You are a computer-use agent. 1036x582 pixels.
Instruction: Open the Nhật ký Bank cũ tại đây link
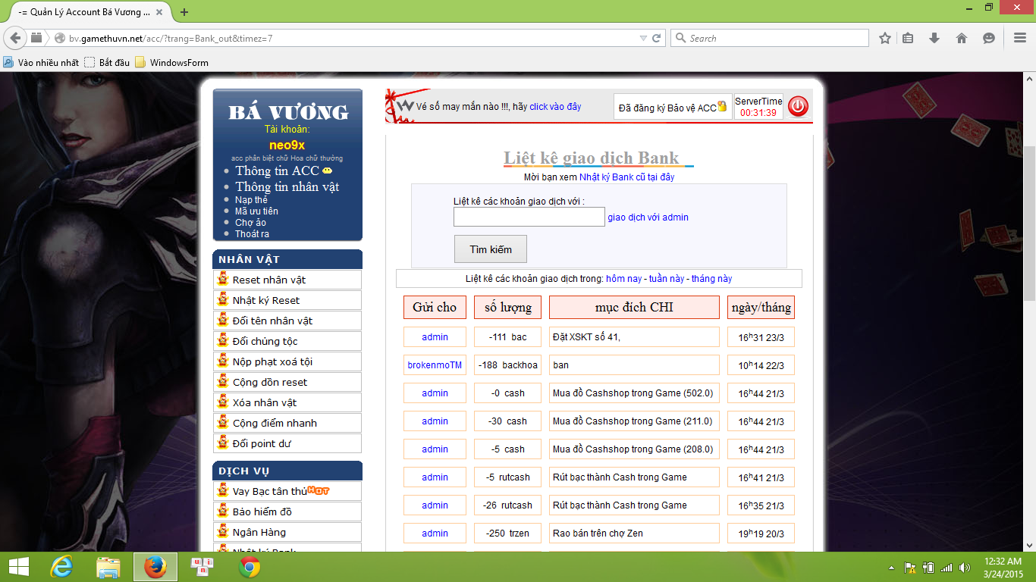point(626,177)
